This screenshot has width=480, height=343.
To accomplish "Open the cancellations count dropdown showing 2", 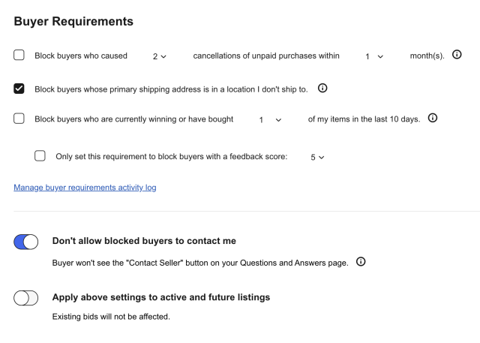I will coord(159,56).
